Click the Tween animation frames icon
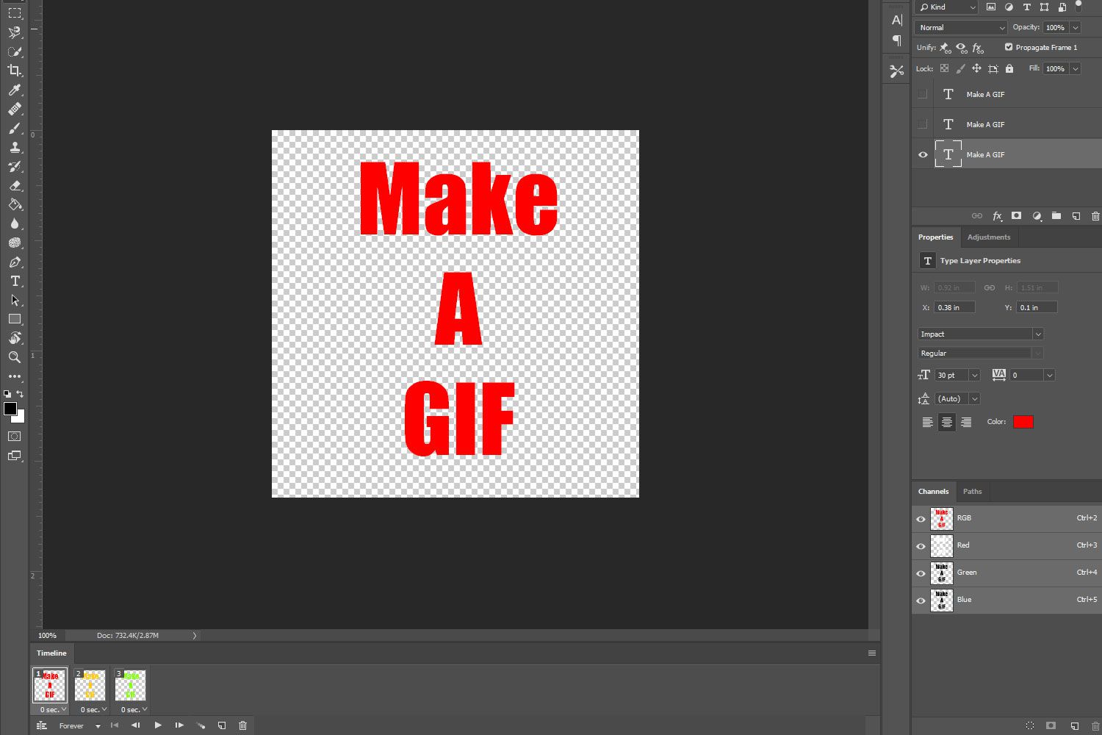This screenshot has width=1102, height=735. coord(201,725)
